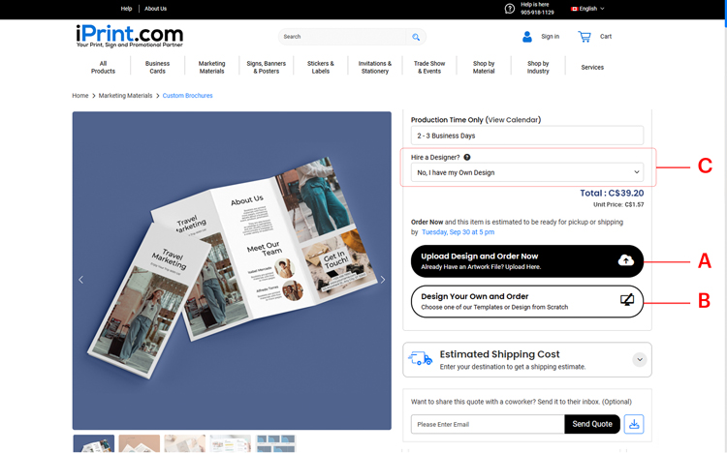
Task: Click the help question mark icon in top bar
Action: tap(510, 9)
